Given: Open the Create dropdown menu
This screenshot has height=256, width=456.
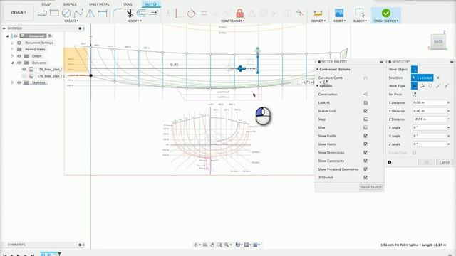Looking at the screenshot, I should [x=71, y=21].
